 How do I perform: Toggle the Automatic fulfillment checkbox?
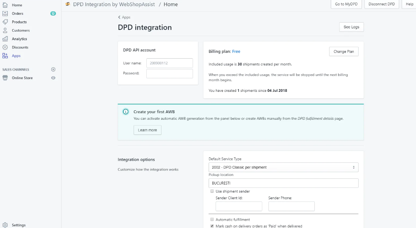[212, 219]
